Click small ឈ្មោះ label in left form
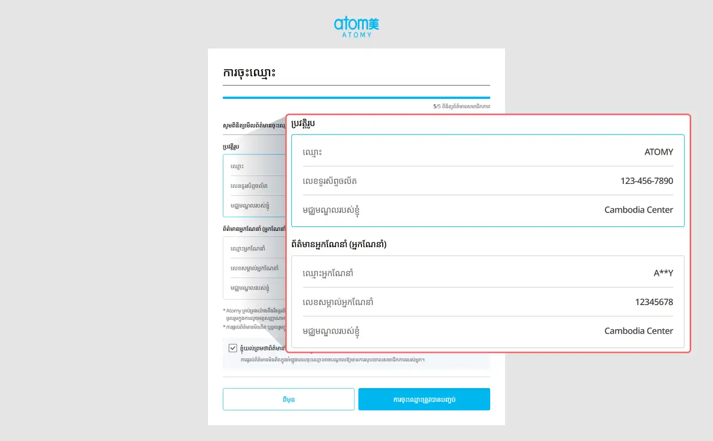713x441 pixels. (x=237, y=167)
